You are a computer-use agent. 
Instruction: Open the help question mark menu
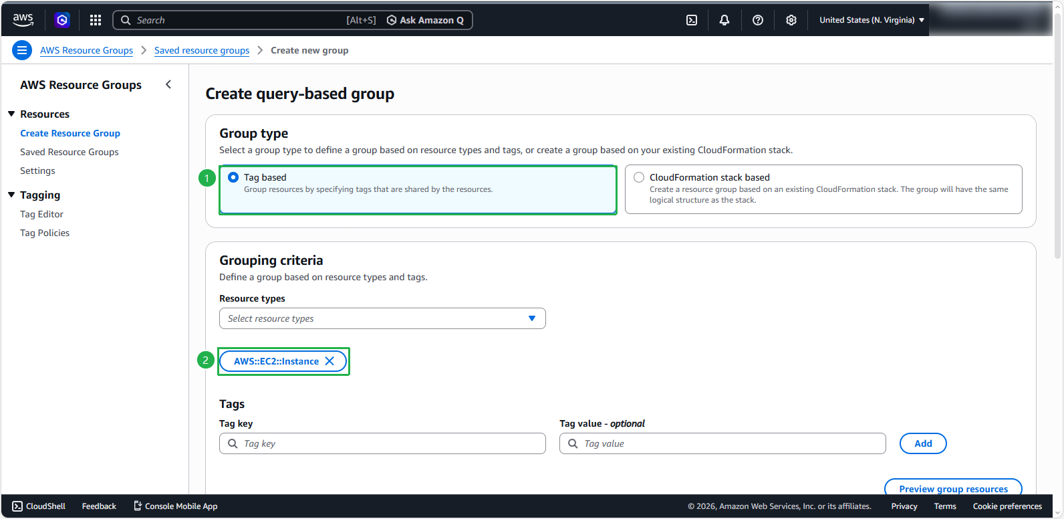pyautogui.click(x=758, y=20)
